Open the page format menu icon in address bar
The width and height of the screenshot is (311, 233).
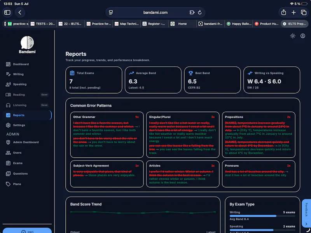pyautogui.click(x=111, y=12)
